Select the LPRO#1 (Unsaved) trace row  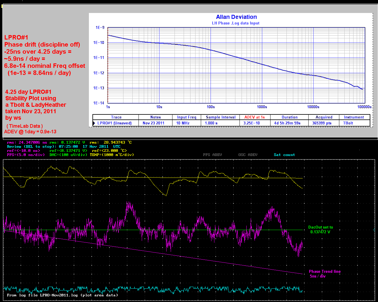tap(114, 123)
